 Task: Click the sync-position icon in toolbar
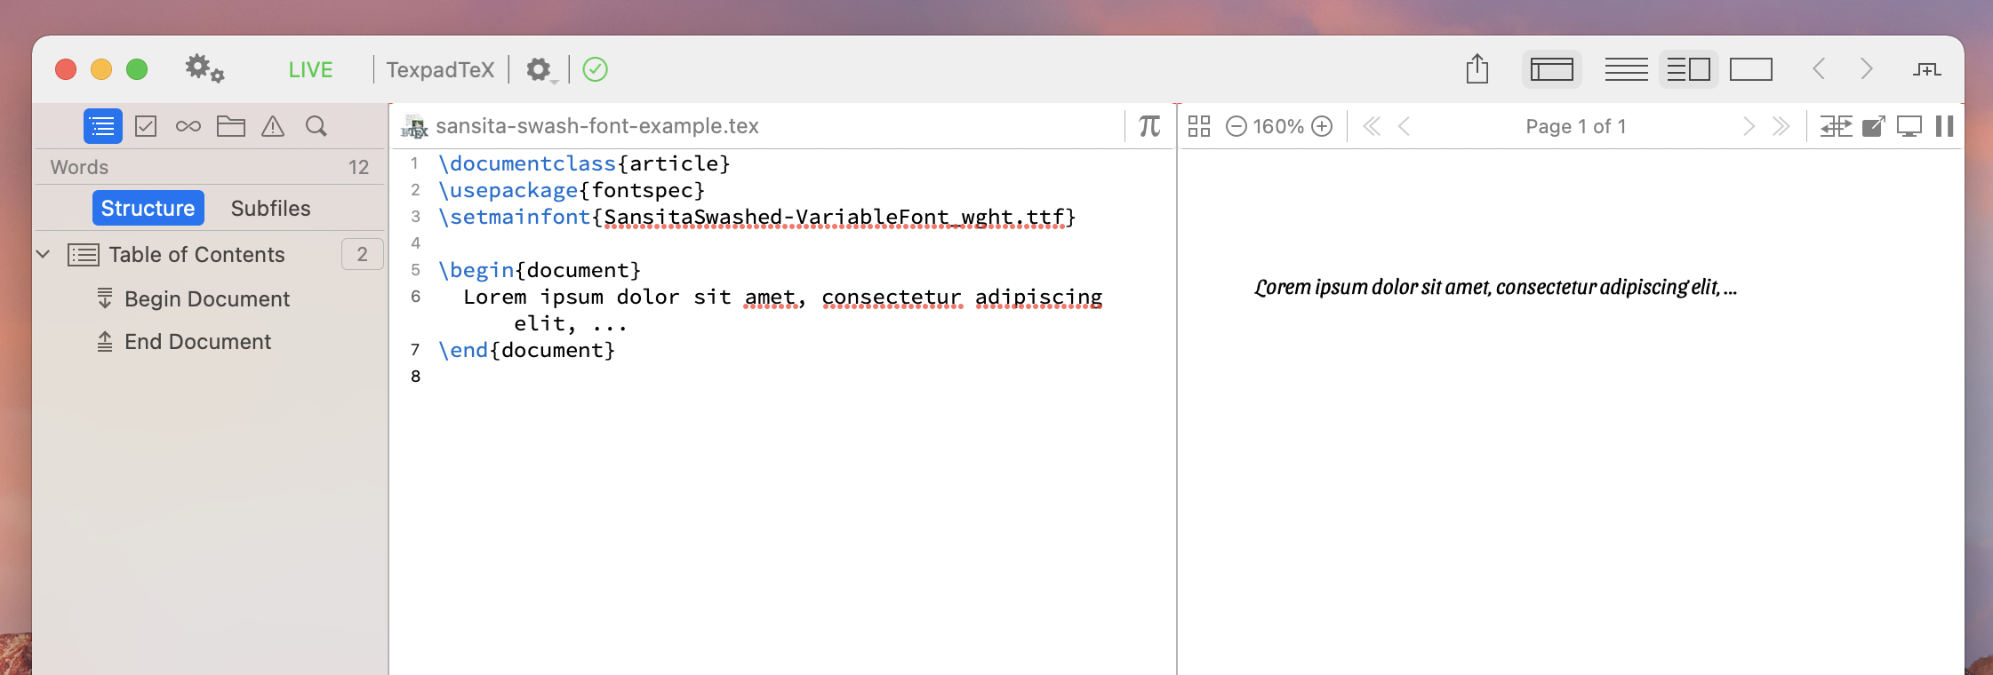pyautogui.click(x=1926, y=69)
